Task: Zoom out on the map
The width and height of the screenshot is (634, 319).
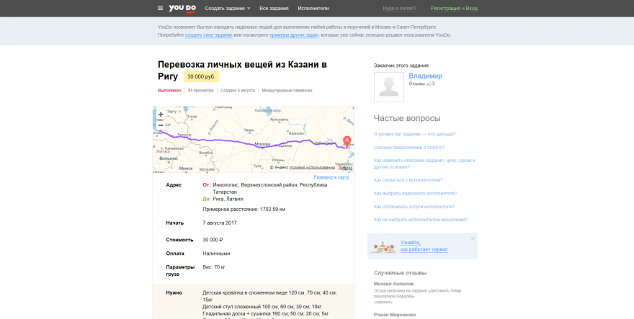Action: [x=160, y=125]
